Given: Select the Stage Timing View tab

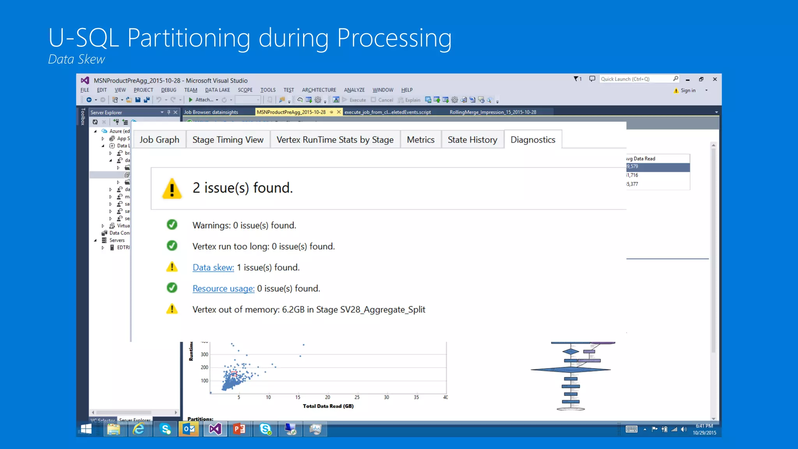Looking at the screenshot, I should tap(228, 140).
